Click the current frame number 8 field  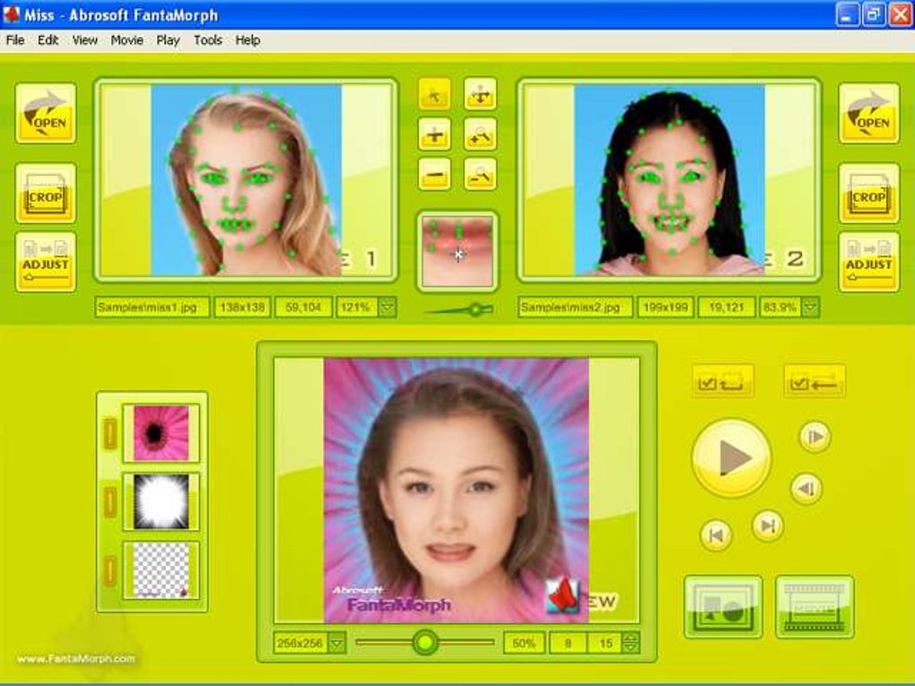tap(567, 644)
